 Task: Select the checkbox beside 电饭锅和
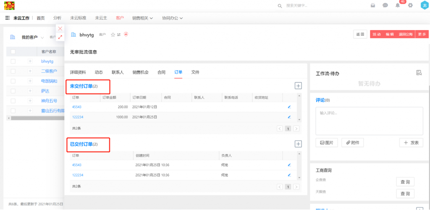point(13,81)
